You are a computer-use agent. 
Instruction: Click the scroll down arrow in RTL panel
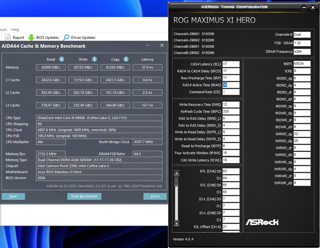(x=177, y=223)
